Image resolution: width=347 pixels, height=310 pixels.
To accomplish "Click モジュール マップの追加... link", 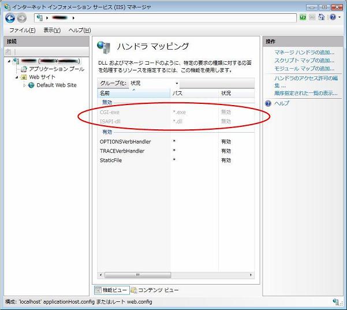I will (304, 69).
